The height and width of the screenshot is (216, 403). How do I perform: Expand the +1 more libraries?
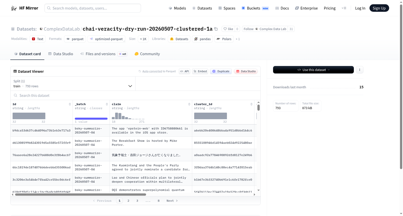(238, 39)
